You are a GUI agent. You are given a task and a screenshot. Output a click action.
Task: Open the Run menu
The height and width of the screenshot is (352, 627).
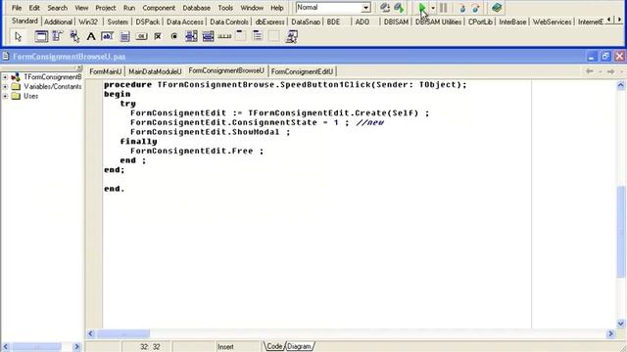(x=128, y=8)
